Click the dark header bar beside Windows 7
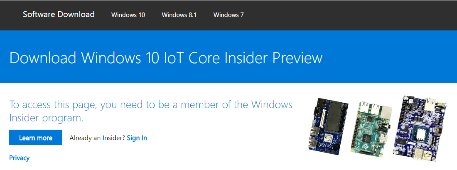 pyautogui.click(x=350, y=15)
